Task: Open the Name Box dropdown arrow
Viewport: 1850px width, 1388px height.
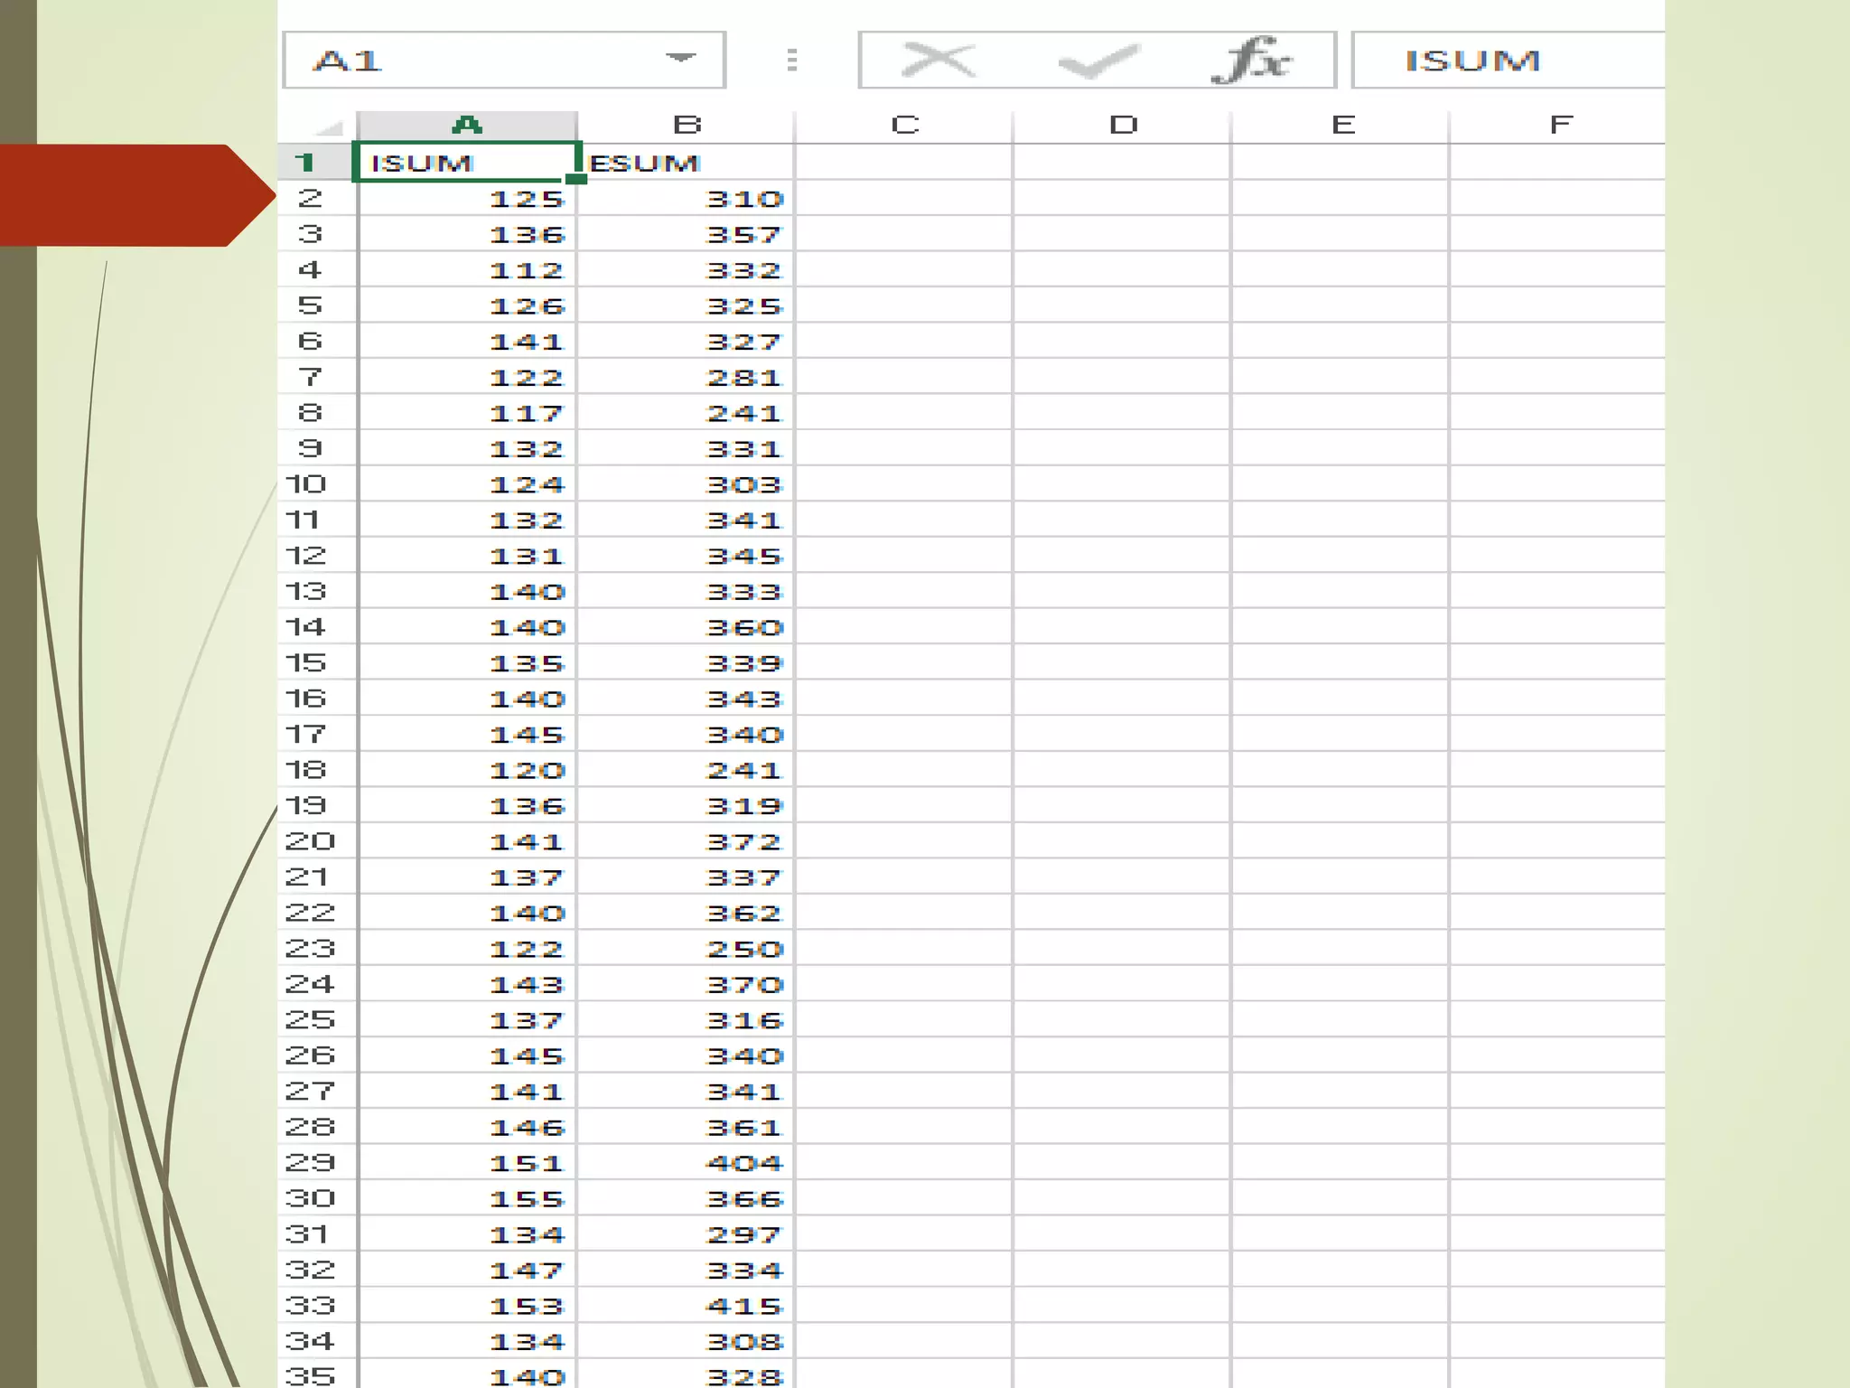Action: point(680,59)
